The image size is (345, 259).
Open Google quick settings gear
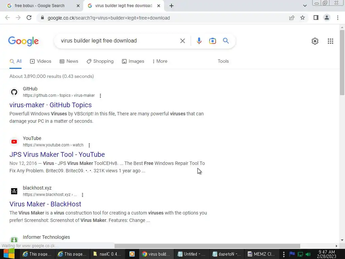(x=315, y=41)
